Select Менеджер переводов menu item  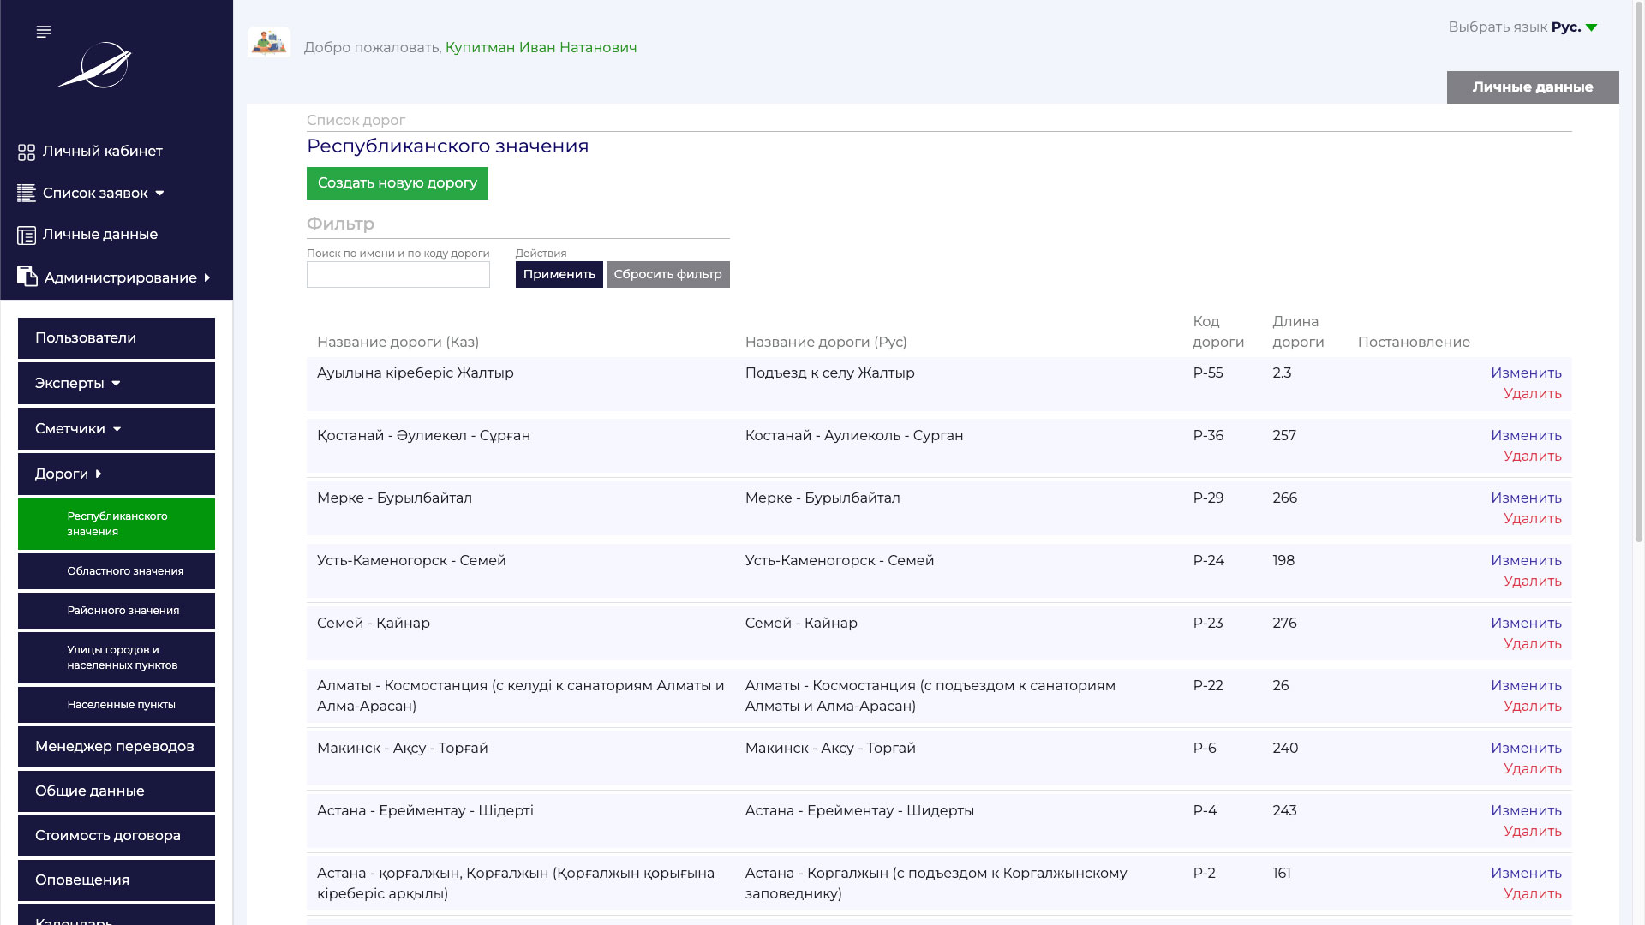coord(117,747)
